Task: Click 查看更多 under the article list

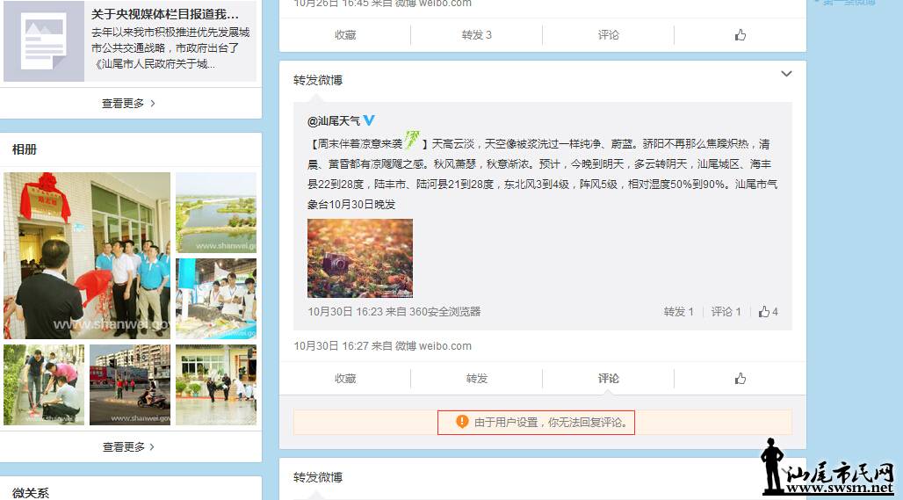Action: (128, 104)
